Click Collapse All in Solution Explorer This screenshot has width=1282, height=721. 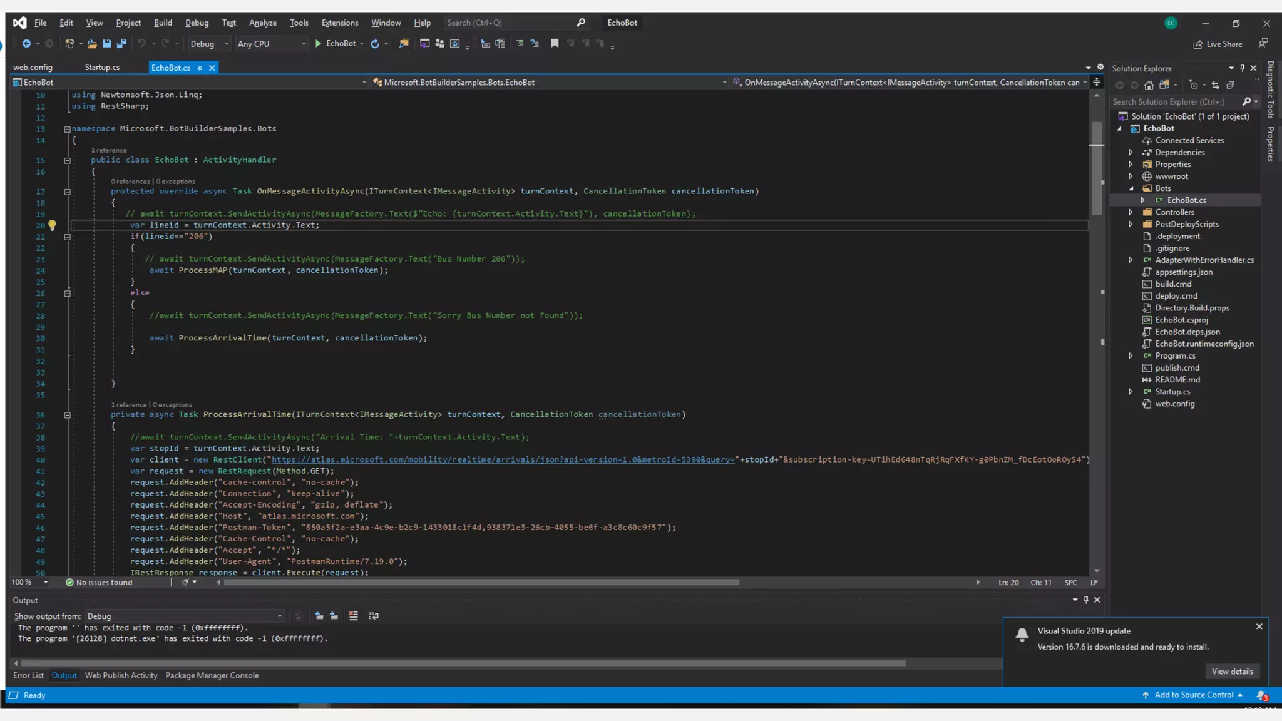1230,85
